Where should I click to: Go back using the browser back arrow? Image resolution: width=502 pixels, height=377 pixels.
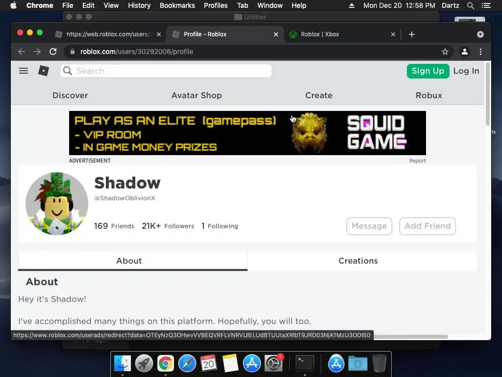tap(22, 52)
